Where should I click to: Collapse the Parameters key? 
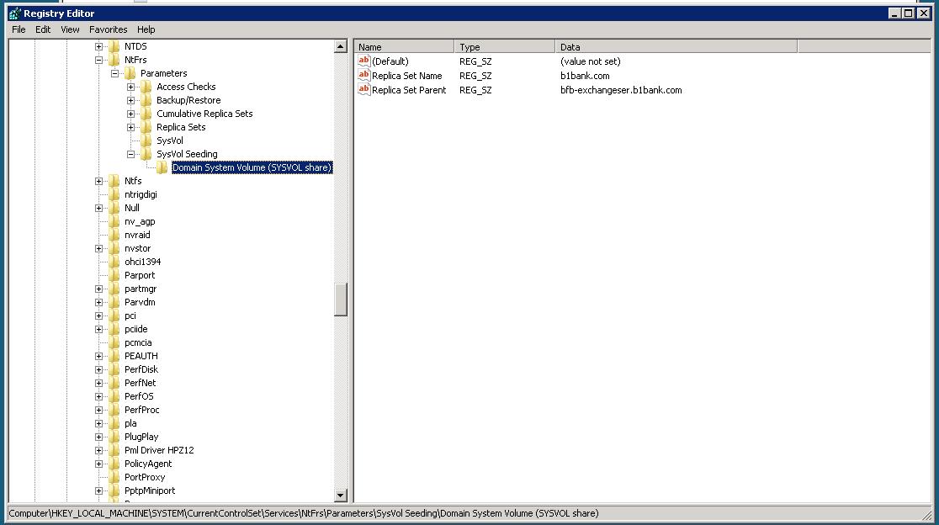coord(115,72)
